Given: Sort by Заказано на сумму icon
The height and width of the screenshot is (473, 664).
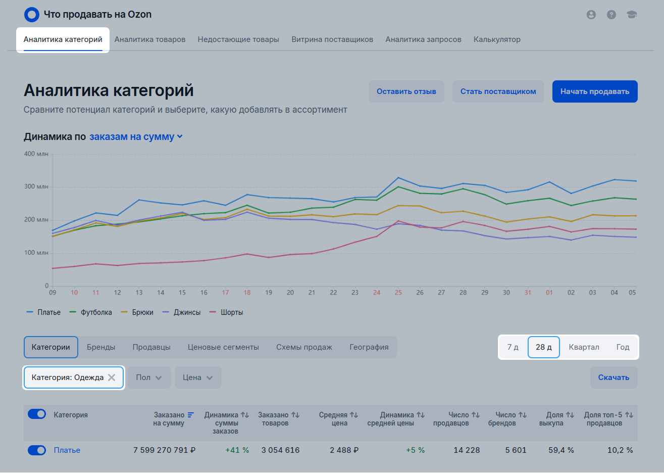Looking at the screenshot, I should [191, 415].
